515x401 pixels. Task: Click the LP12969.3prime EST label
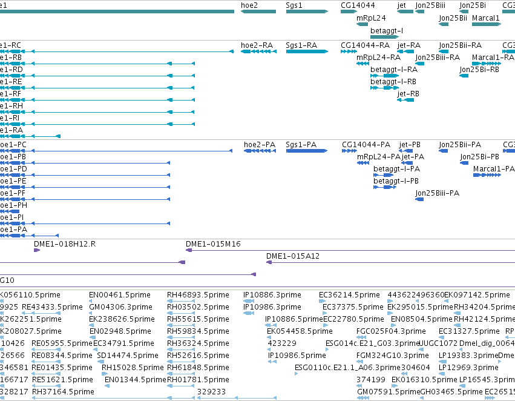(x=468, y=368)
